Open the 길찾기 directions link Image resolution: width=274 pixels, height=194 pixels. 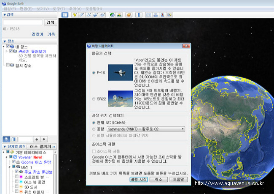point(38,34)
